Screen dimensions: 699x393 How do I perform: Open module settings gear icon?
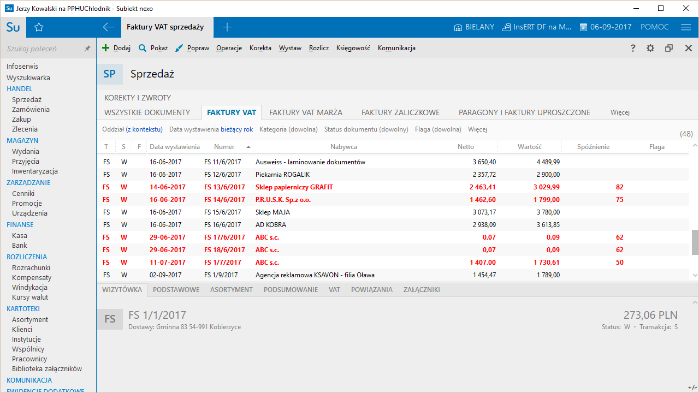[650, 48]
